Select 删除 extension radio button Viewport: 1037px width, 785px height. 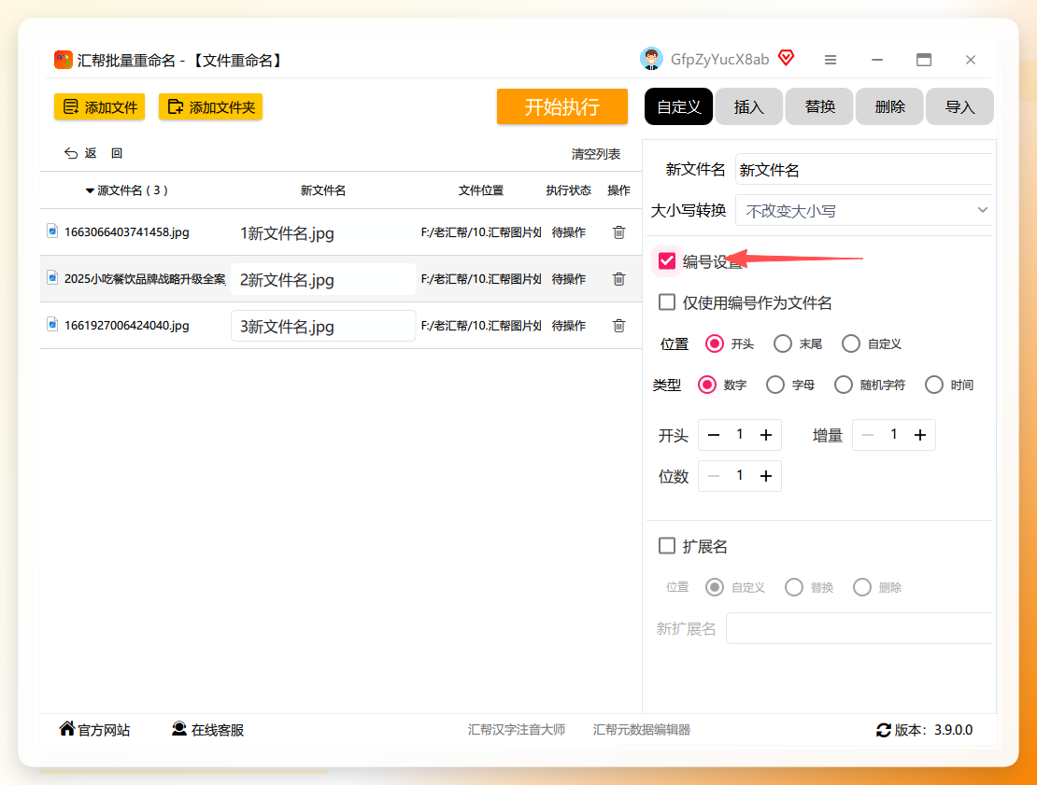pyautogui.click(x=861, y=587)
